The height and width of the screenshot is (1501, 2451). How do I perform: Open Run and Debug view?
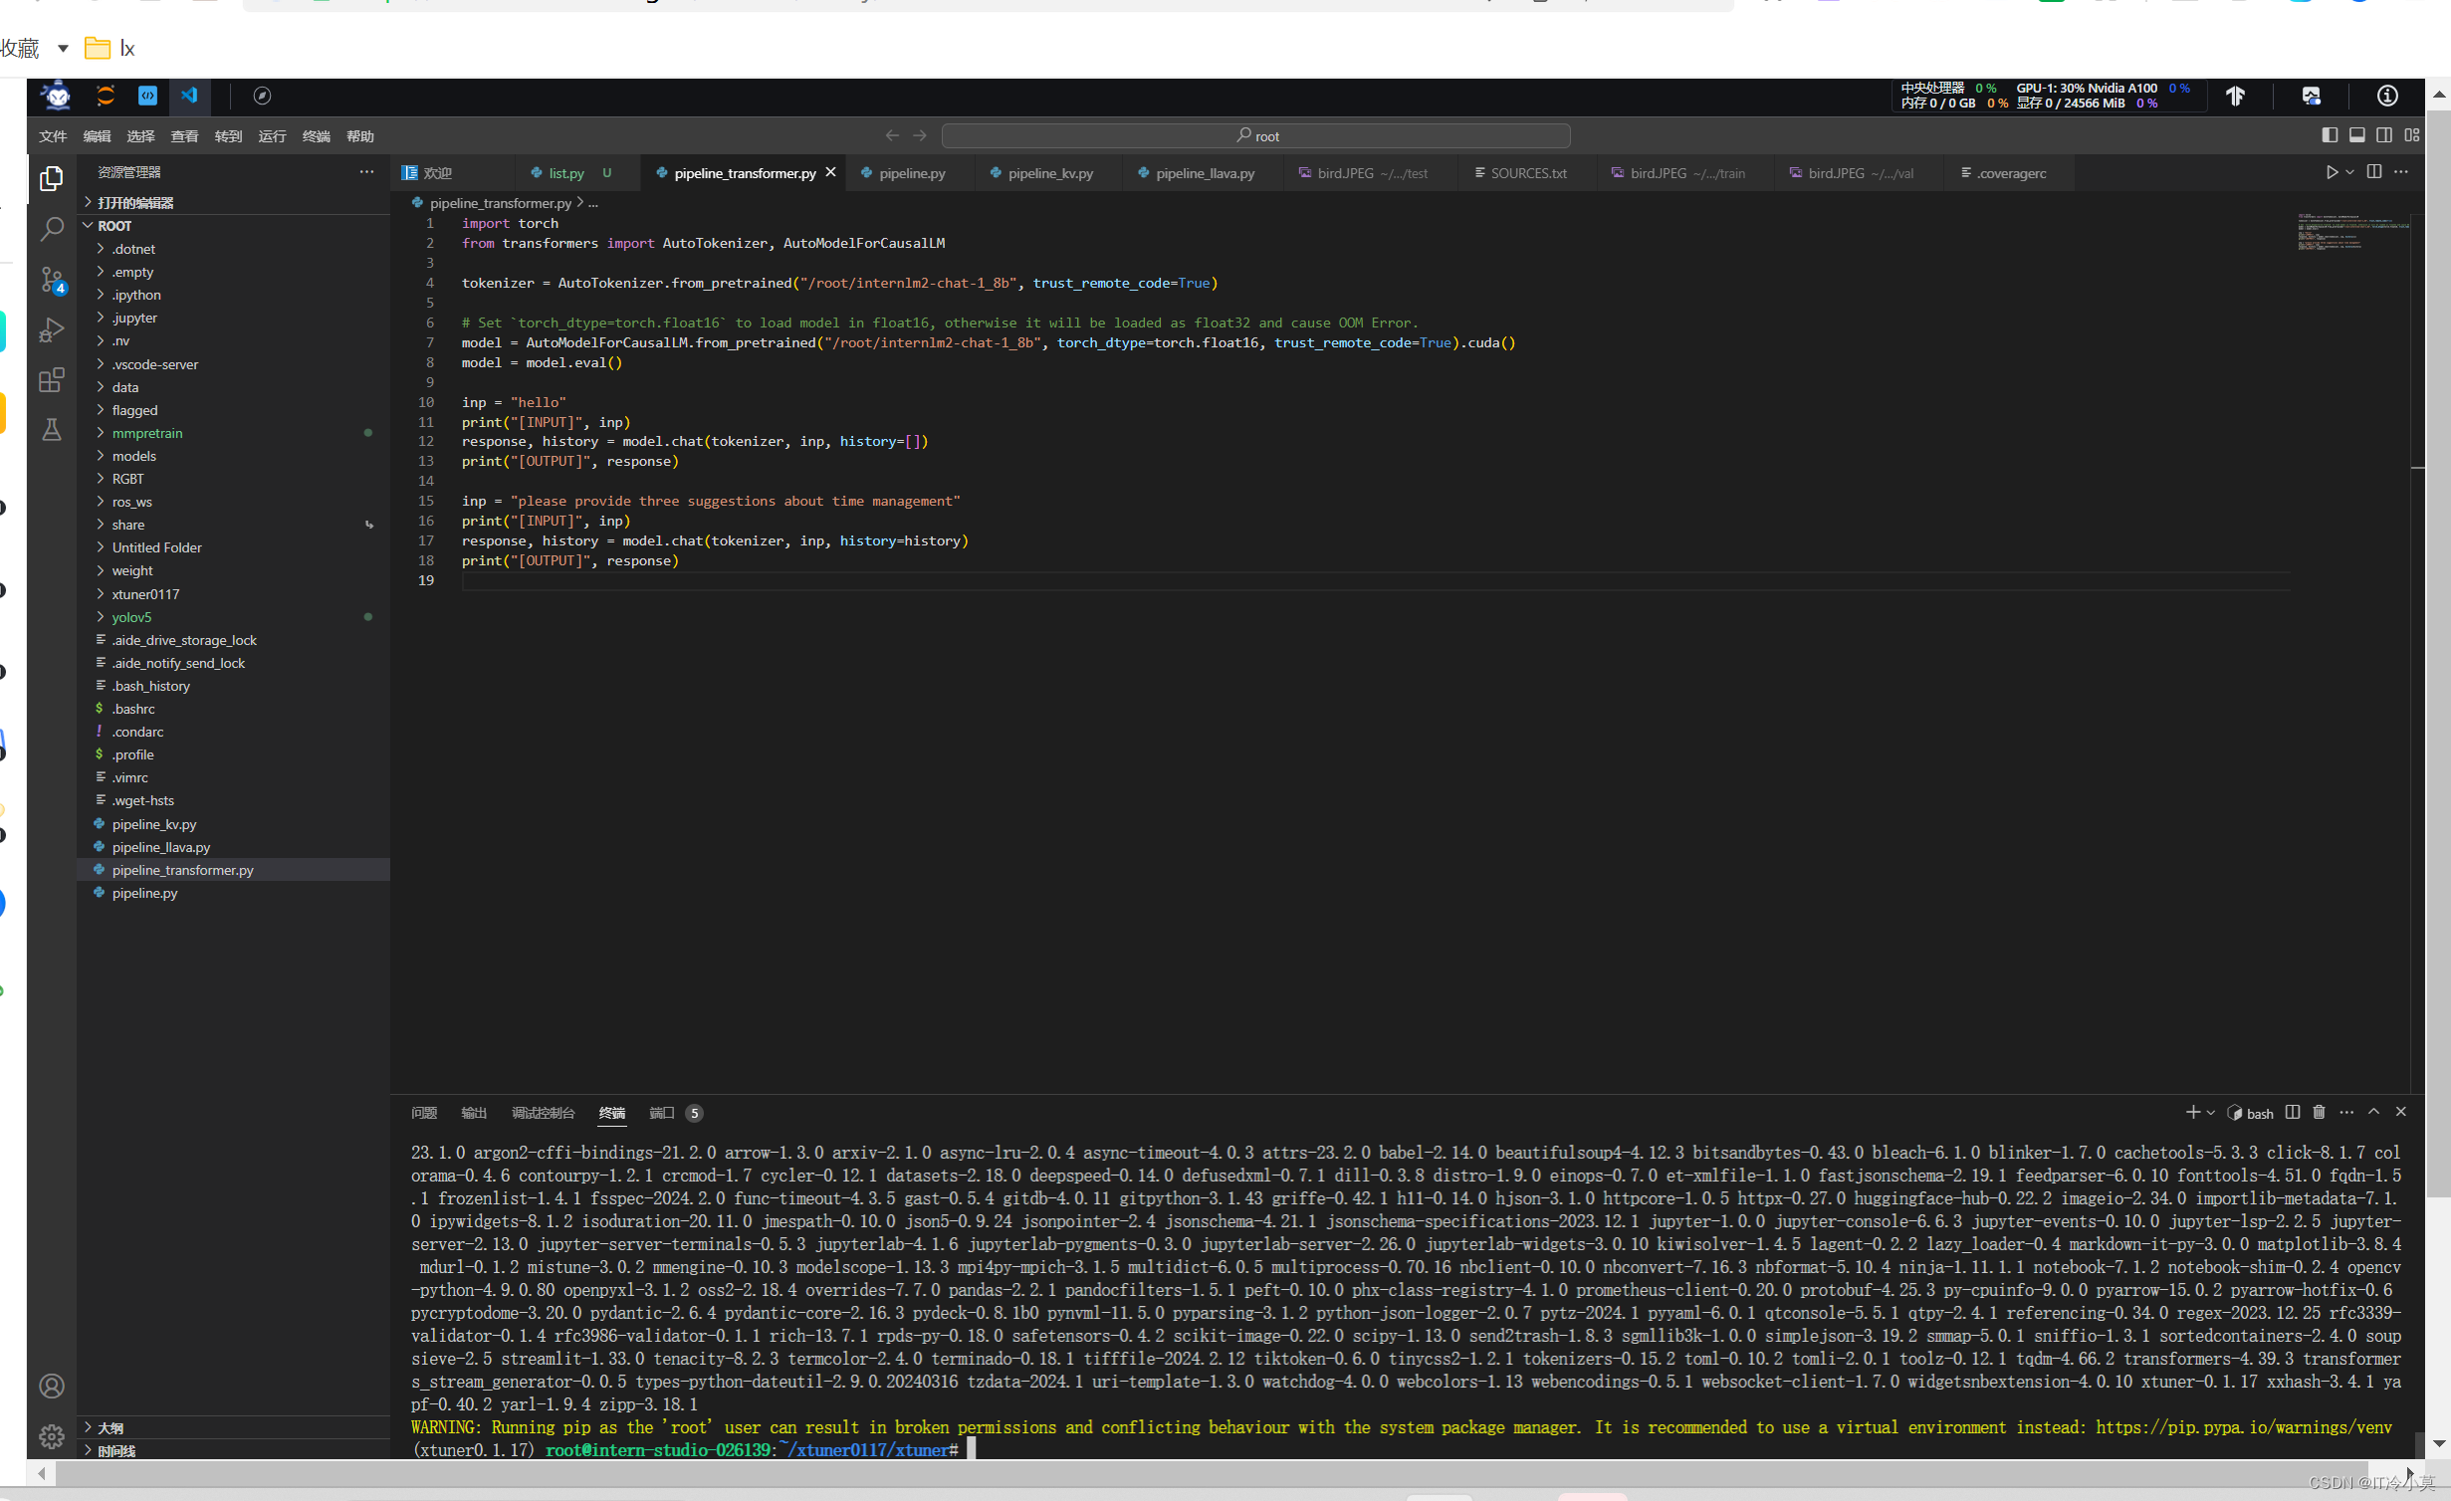coord(52,330)
